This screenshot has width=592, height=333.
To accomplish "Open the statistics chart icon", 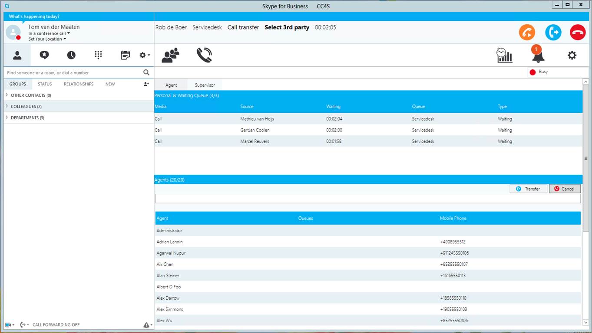I will 505,55.
